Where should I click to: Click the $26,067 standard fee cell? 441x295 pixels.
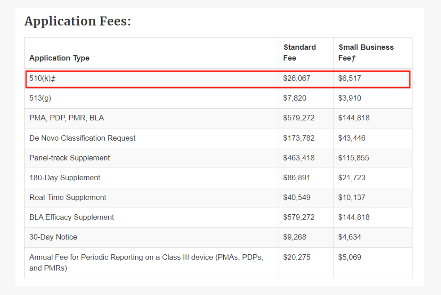(297, 78)
